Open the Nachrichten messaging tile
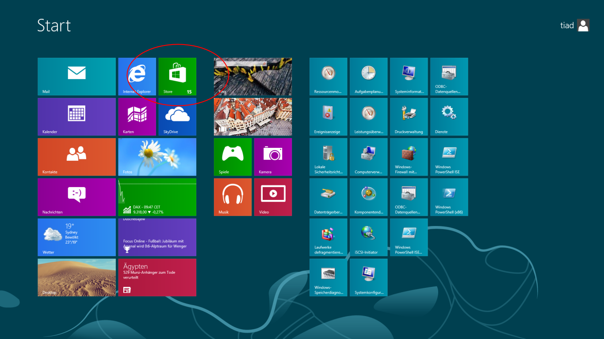 pyautogui.click(x=76, y=197)
